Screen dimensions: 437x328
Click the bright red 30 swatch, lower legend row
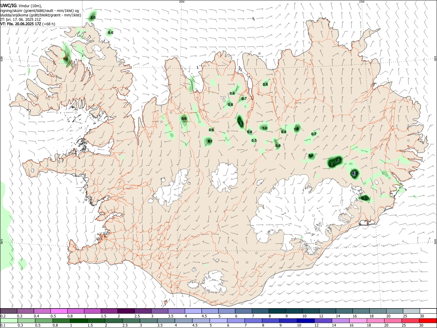[x=427, y=320]
